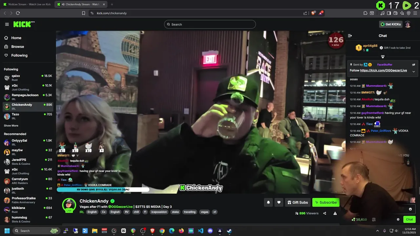The height and width of the screenshot is (236, 420).
Task: Click the Get KICKs button
Action: coord(390,24)
